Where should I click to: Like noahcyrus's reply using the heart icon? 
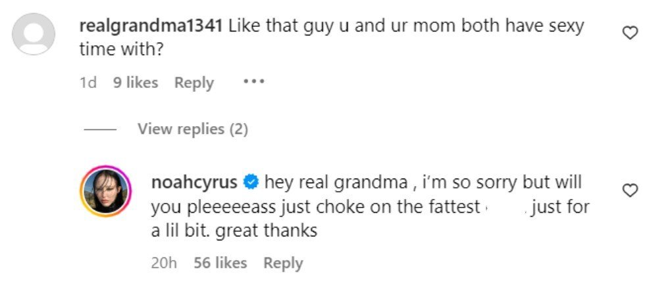click(x=630, y=190)
